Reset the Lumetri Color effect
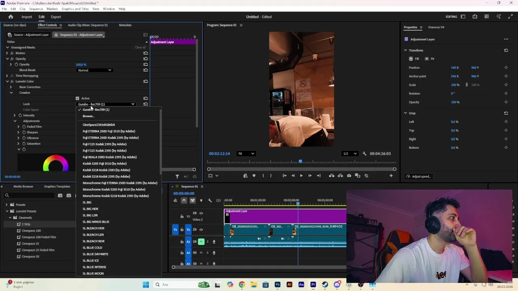The height and width of the screenshot is (291, 518). [146, 81]
